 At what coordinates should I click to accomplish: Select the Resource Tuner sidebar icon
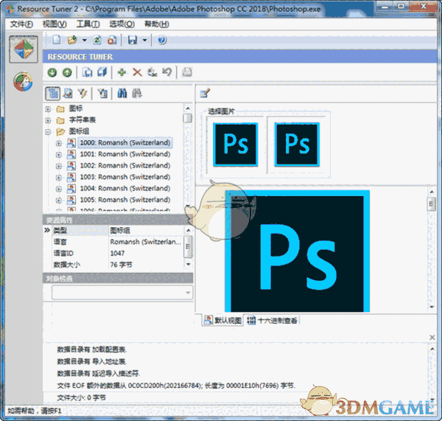point(24,49)
